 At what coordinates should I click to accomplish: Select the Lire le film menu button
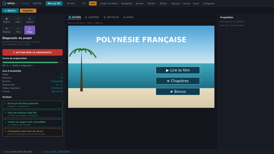tap(178, 70)
